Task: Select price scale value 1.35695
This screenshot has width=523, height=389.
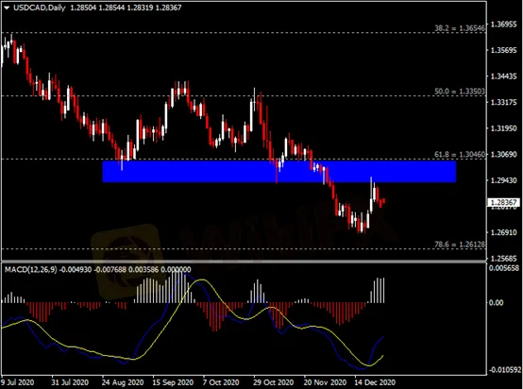Action: click(x=504, y=50)
